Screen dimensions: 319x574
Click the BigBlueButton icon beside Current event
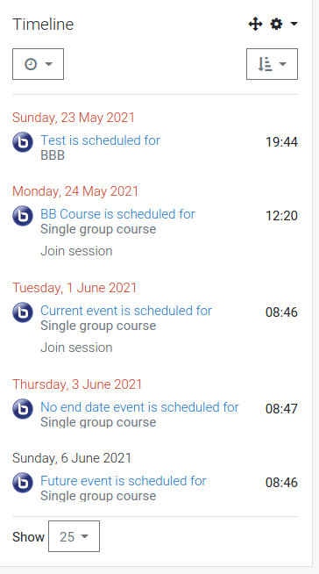pyautogui.click(x=23, y=312)
